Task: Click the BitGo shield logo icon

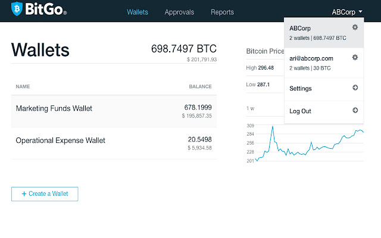Action: click(x=17, y=9)
